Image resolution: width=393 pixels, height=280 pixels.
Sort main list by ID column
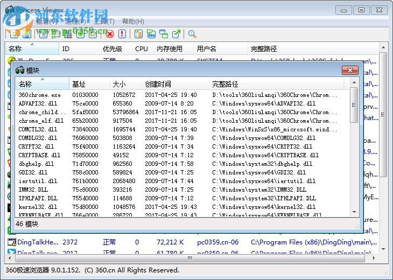point(79,48)
